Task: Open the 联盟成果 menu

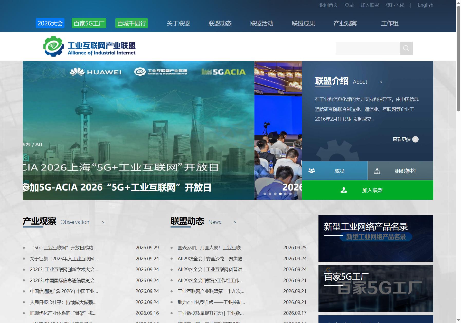Action: tap(303, 23)
